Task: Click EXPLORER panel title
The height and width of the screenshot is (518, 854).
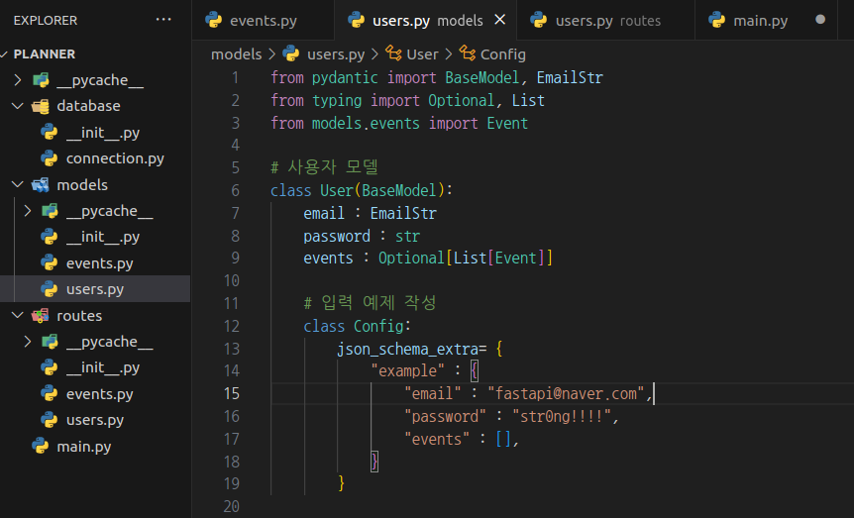Action: tap(46, 21)
